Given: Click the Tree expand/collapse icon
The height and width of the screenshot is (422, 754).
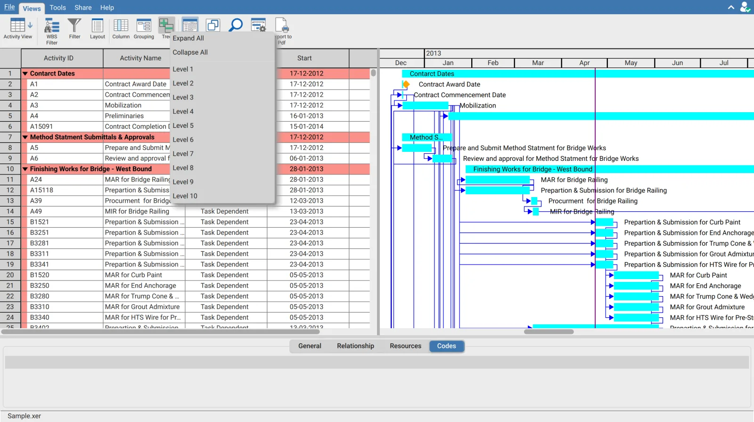Looking at the screenshot, I should click(x=166, y=25).
